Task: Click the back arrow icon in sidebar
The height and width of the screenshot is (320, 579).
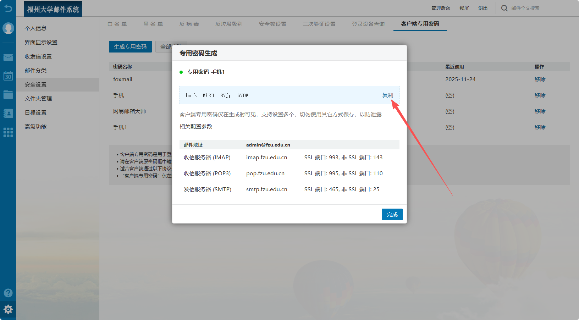Action: point(8,8)
